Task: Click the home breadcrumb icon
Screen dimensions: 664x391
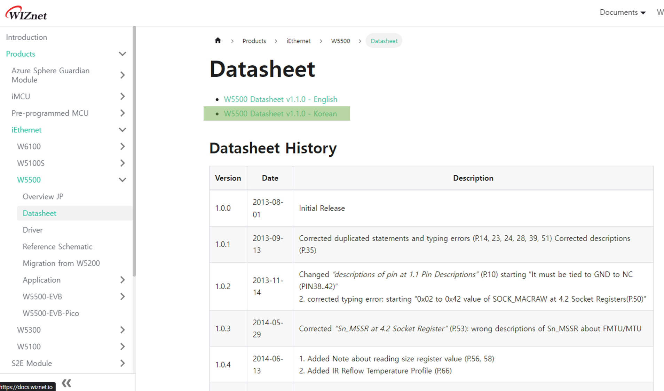Action: coord(218,40)
